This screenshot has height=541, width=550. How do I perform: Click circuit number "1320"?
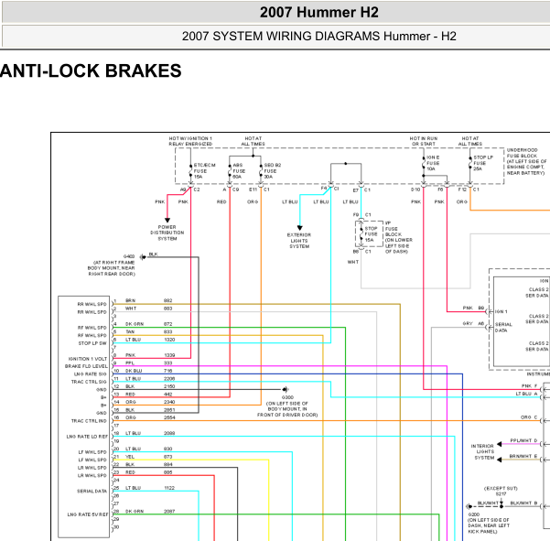(x=169, y=340)
